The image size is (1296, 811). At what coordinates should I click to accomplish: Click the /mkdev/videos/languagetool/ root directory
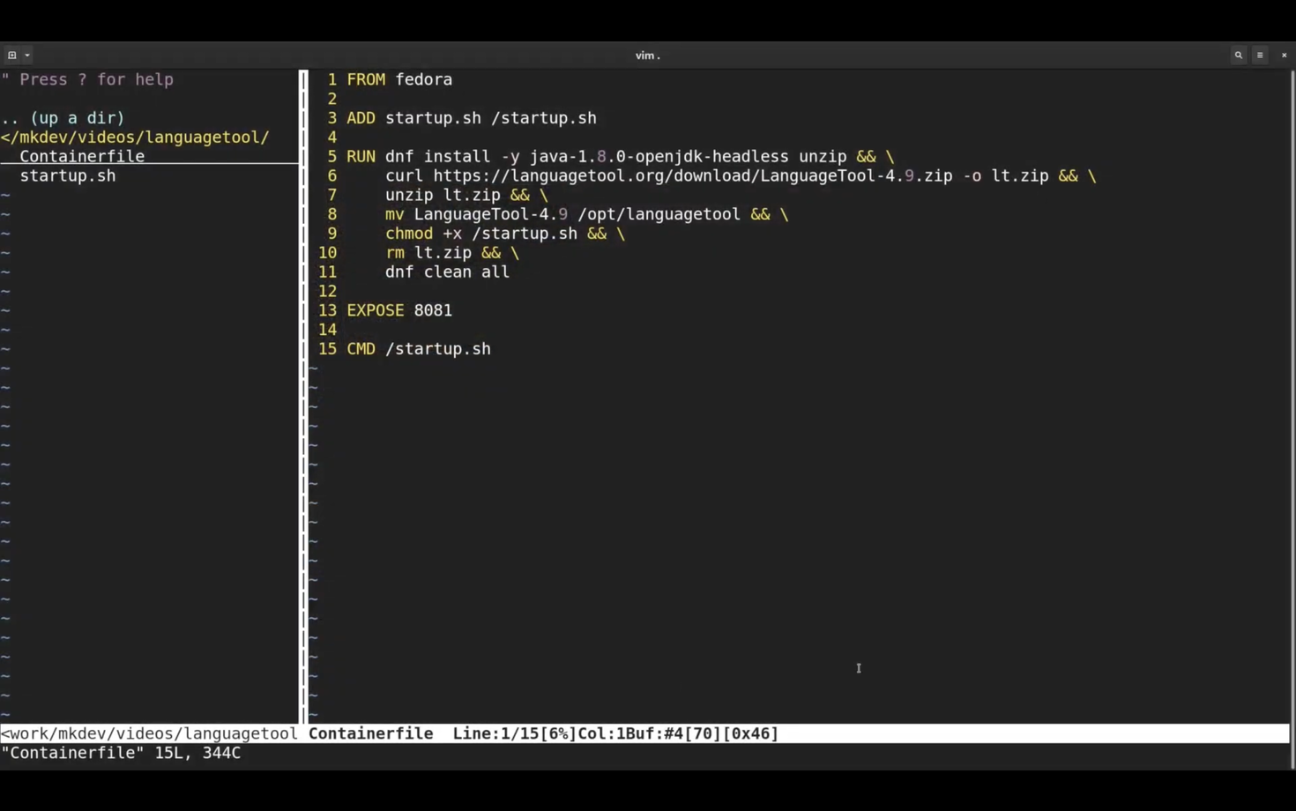pyautogui.click(x=135, y=137)
